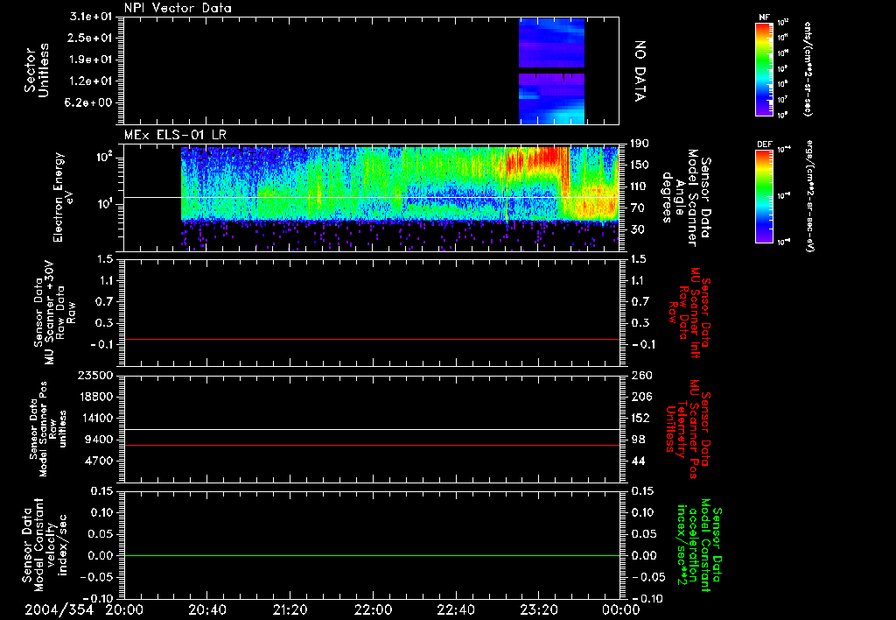Select the Sector Unitless axis label
Image resolution: width=896 pixels, height=620 pixels.
coord(35,70)
